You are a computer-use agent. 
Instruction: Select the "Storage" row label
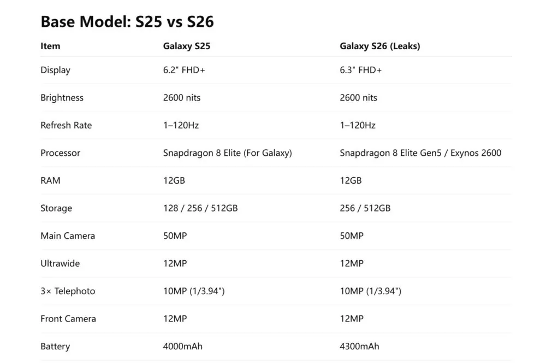[56, 208]
